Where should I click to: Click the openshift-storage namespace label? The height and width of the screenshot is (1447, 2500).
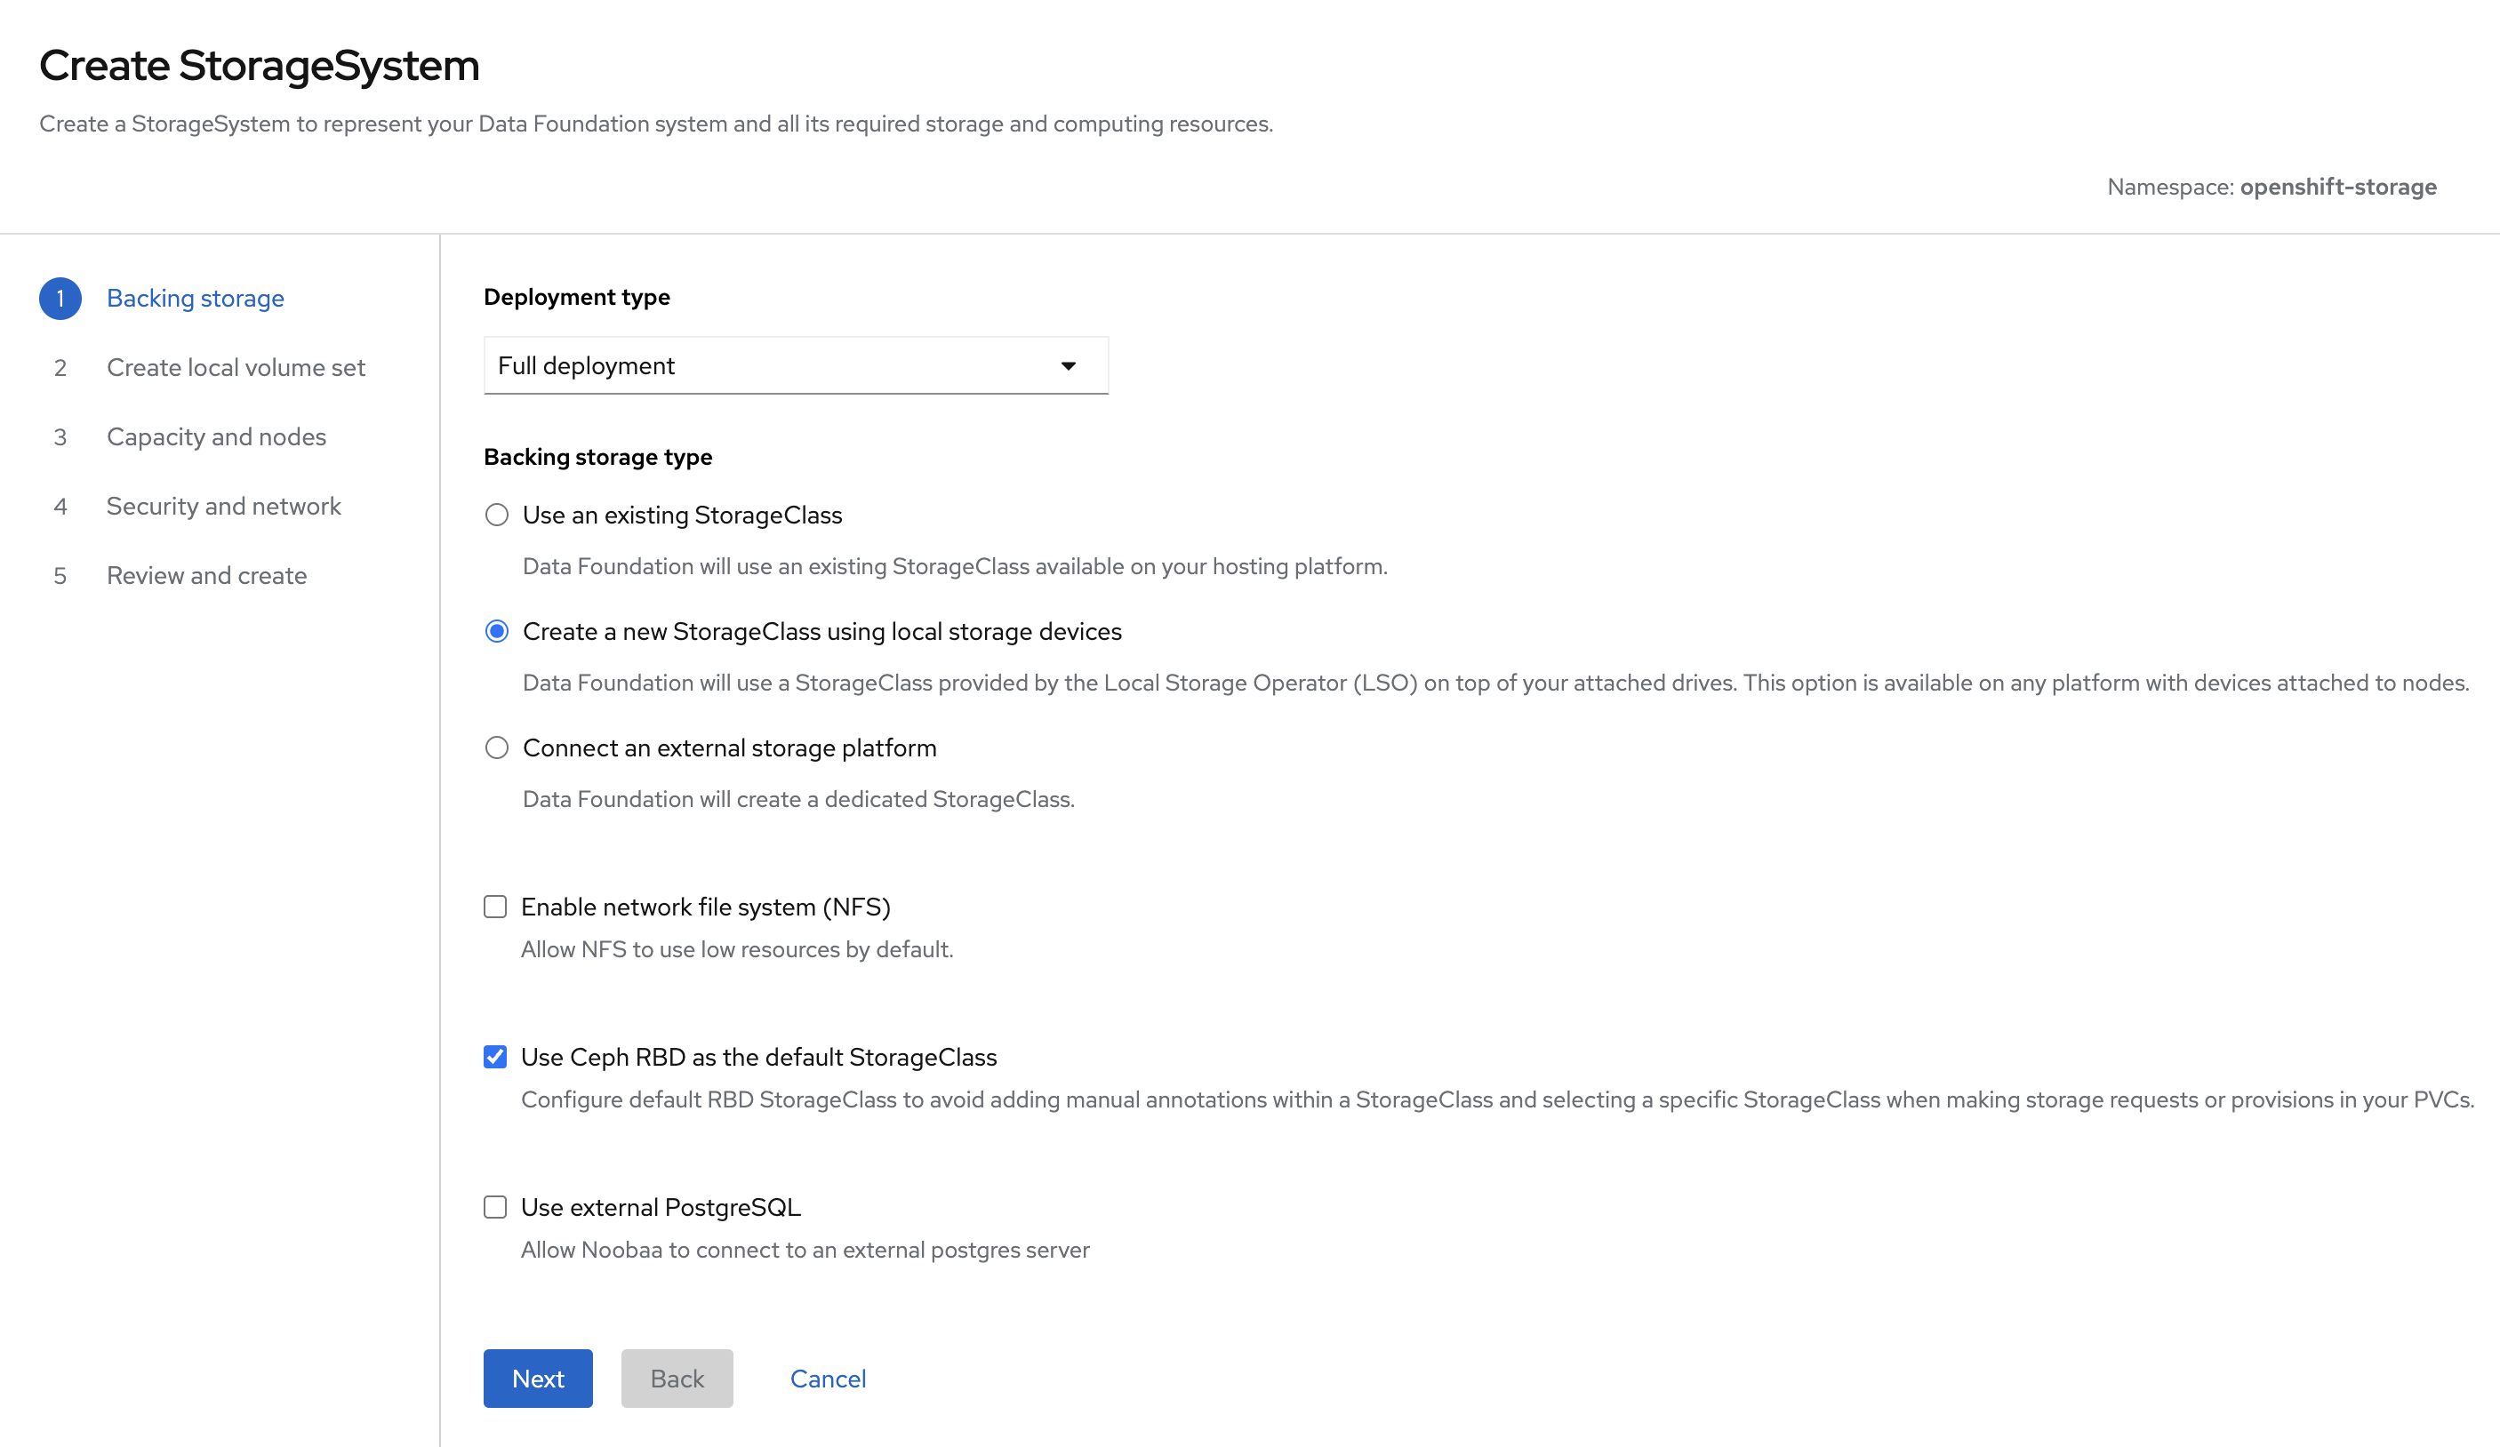click(2337, 188)
